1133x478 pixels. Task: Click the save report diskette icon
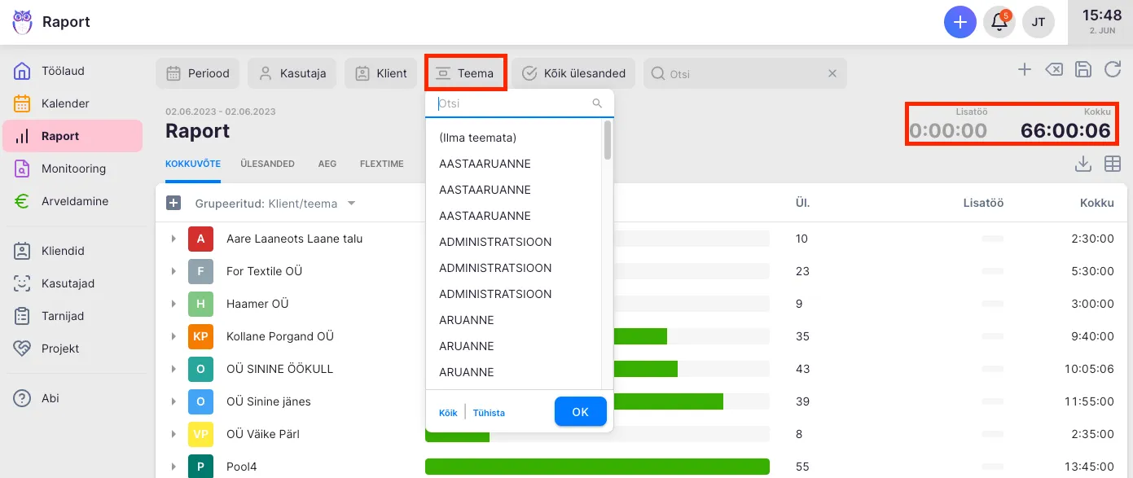(1082, 70)
